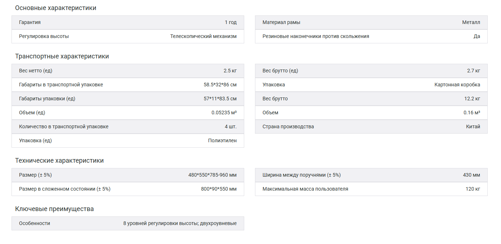Click the "Ключевые преимущества" heading
The image size is (501, 244).
pyautogui.click(x=54, y=209)
